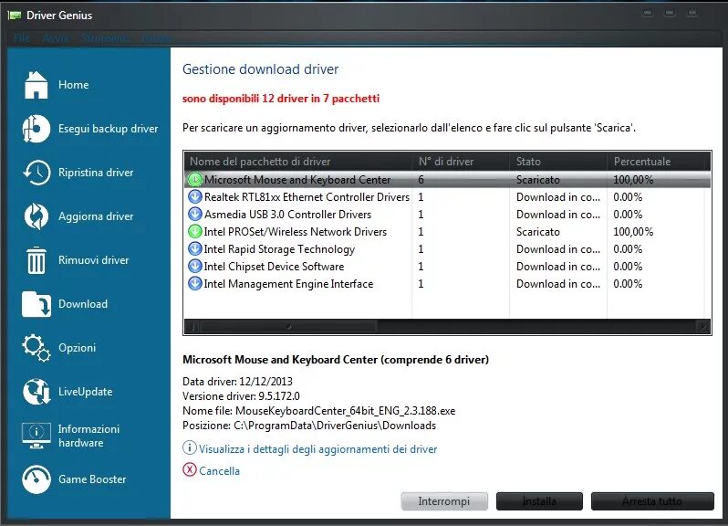Click Versione driver: 9.5.172.0 text
Image resolution: width=728 pixels, height=526 pixels.
(x=241, y=396)
